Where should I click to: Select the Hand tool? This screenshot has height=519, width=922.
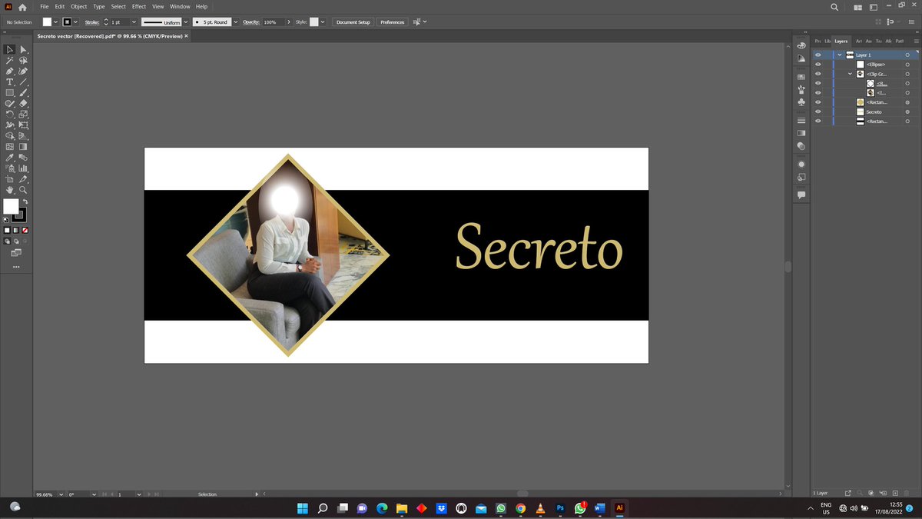10,189
